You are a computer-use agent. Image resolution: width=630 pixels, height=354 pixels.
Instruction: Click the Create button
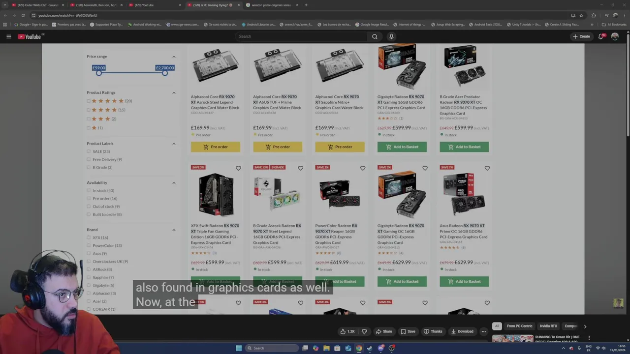coord(581,36)
